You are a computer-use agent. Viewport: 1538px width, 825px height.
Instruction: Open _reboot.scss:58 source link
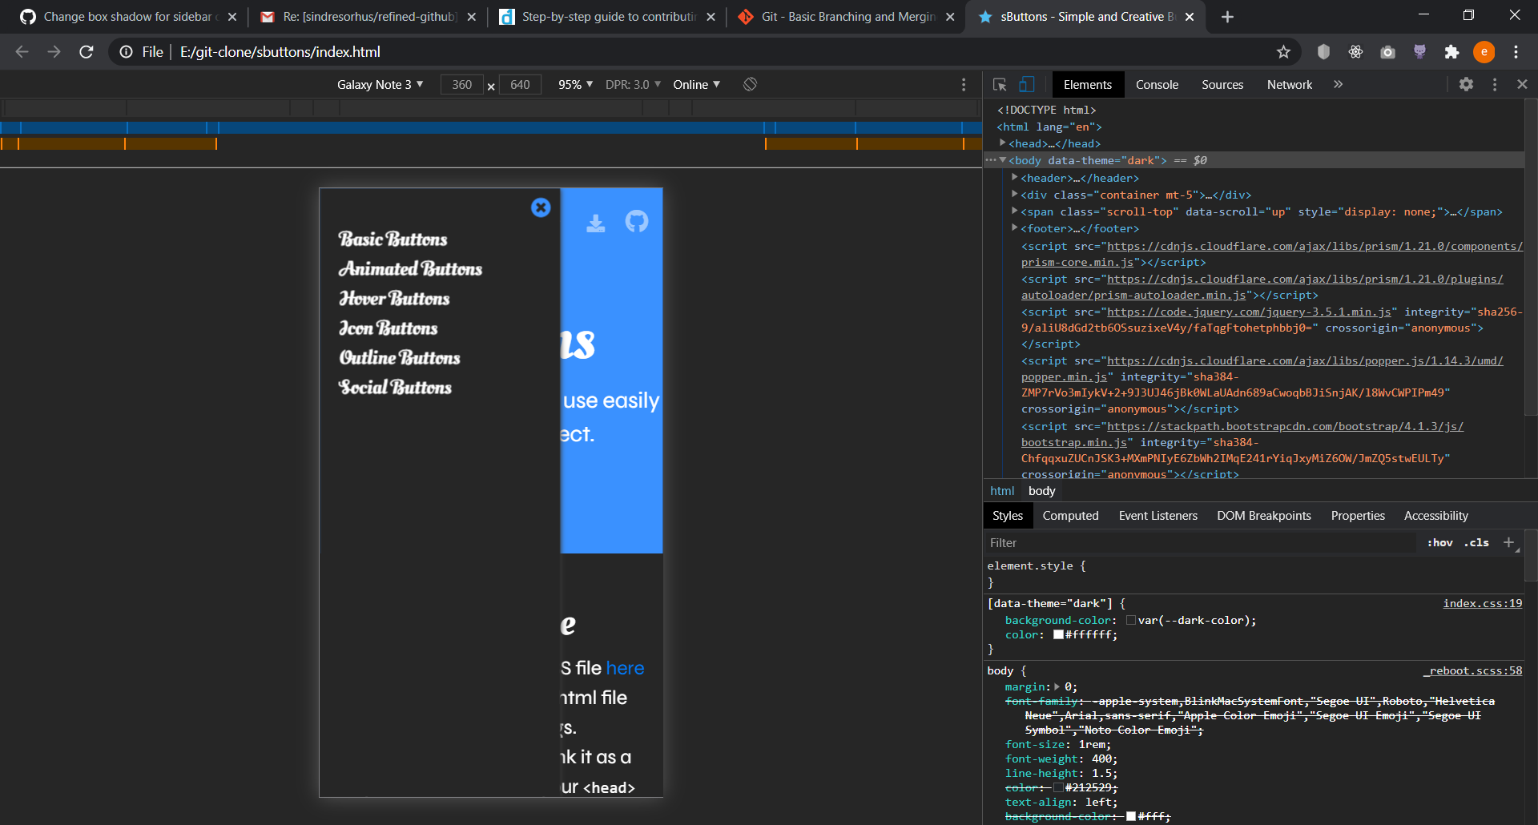pos(1472,670)
